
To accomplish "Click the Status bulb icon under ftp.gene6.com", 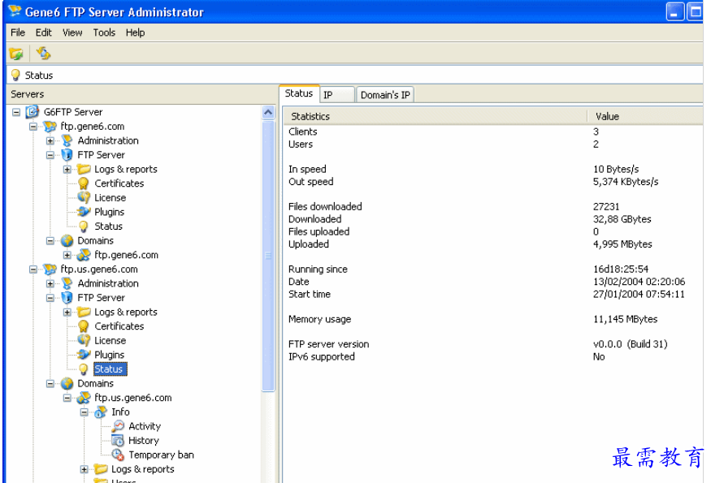I will click(x=84, y=226).
